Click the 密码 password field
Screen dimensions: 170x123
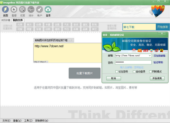tap(133, 62)
